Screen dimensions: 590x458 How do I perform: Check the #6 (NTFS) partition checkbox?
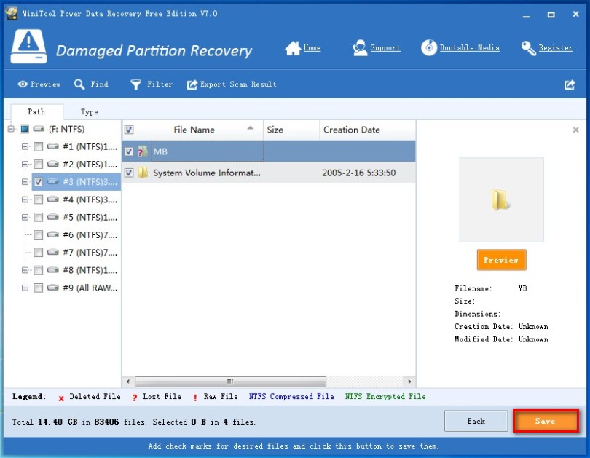click(38, 235)
